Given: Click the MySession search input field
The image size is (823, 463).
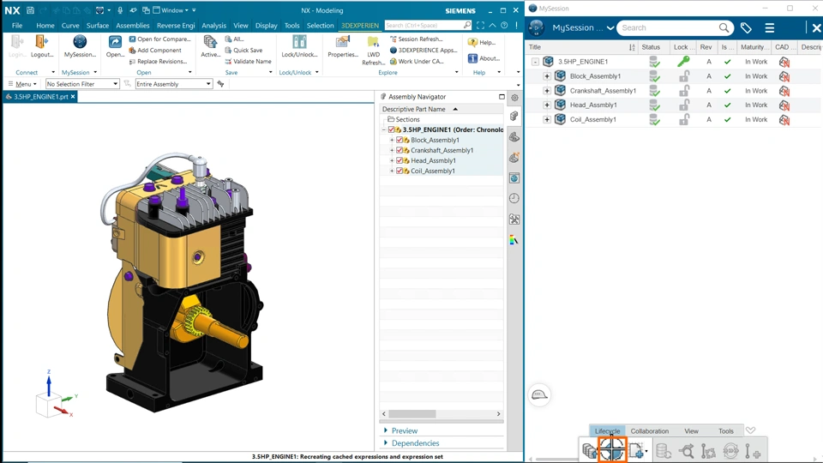Looking at the screenshot, I should (669, 28).
